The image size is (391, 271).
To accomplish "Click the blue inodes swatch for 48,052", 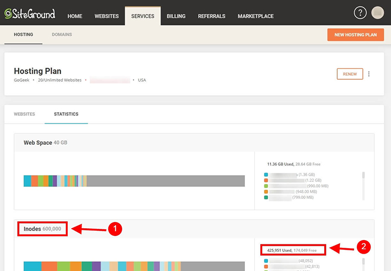I will 266,261.
